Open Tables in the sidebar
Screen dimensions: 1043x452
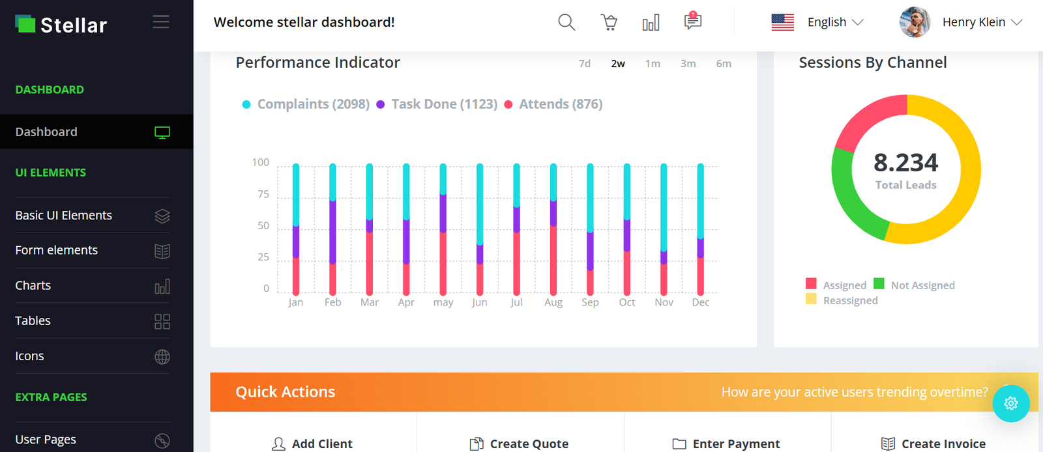click(x=93, y=321)
